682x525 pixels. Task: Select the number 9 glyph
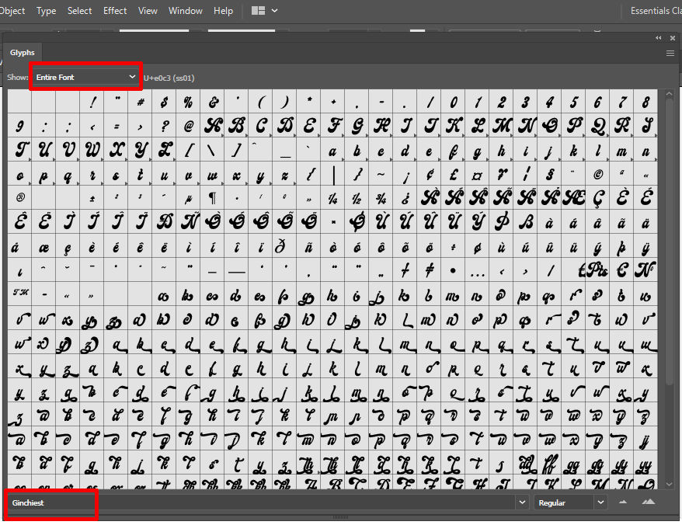[19, 126]
